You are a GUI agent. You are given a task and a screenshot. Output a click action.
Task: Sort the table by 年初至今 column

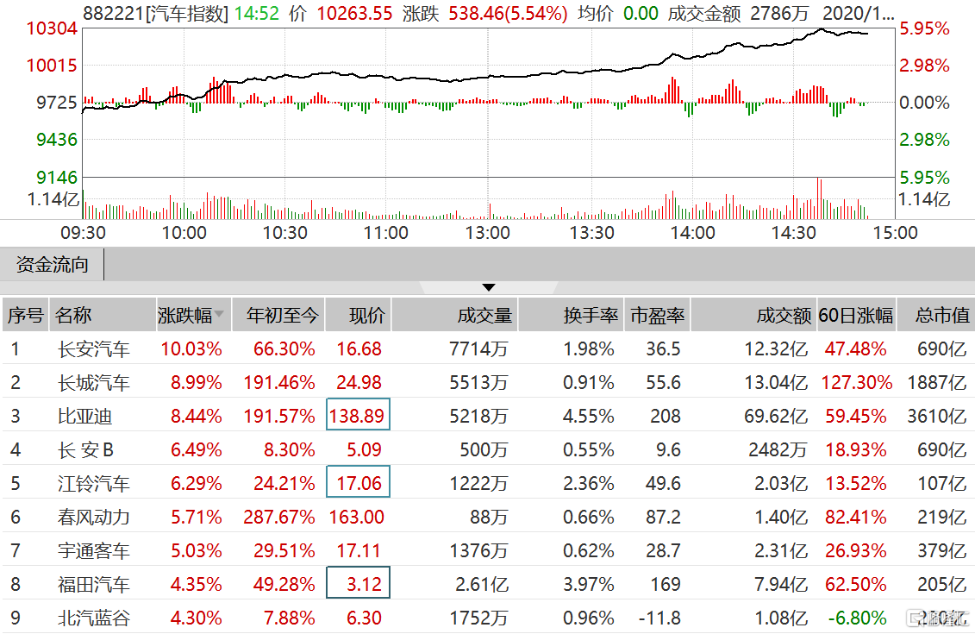pos(282,316)
